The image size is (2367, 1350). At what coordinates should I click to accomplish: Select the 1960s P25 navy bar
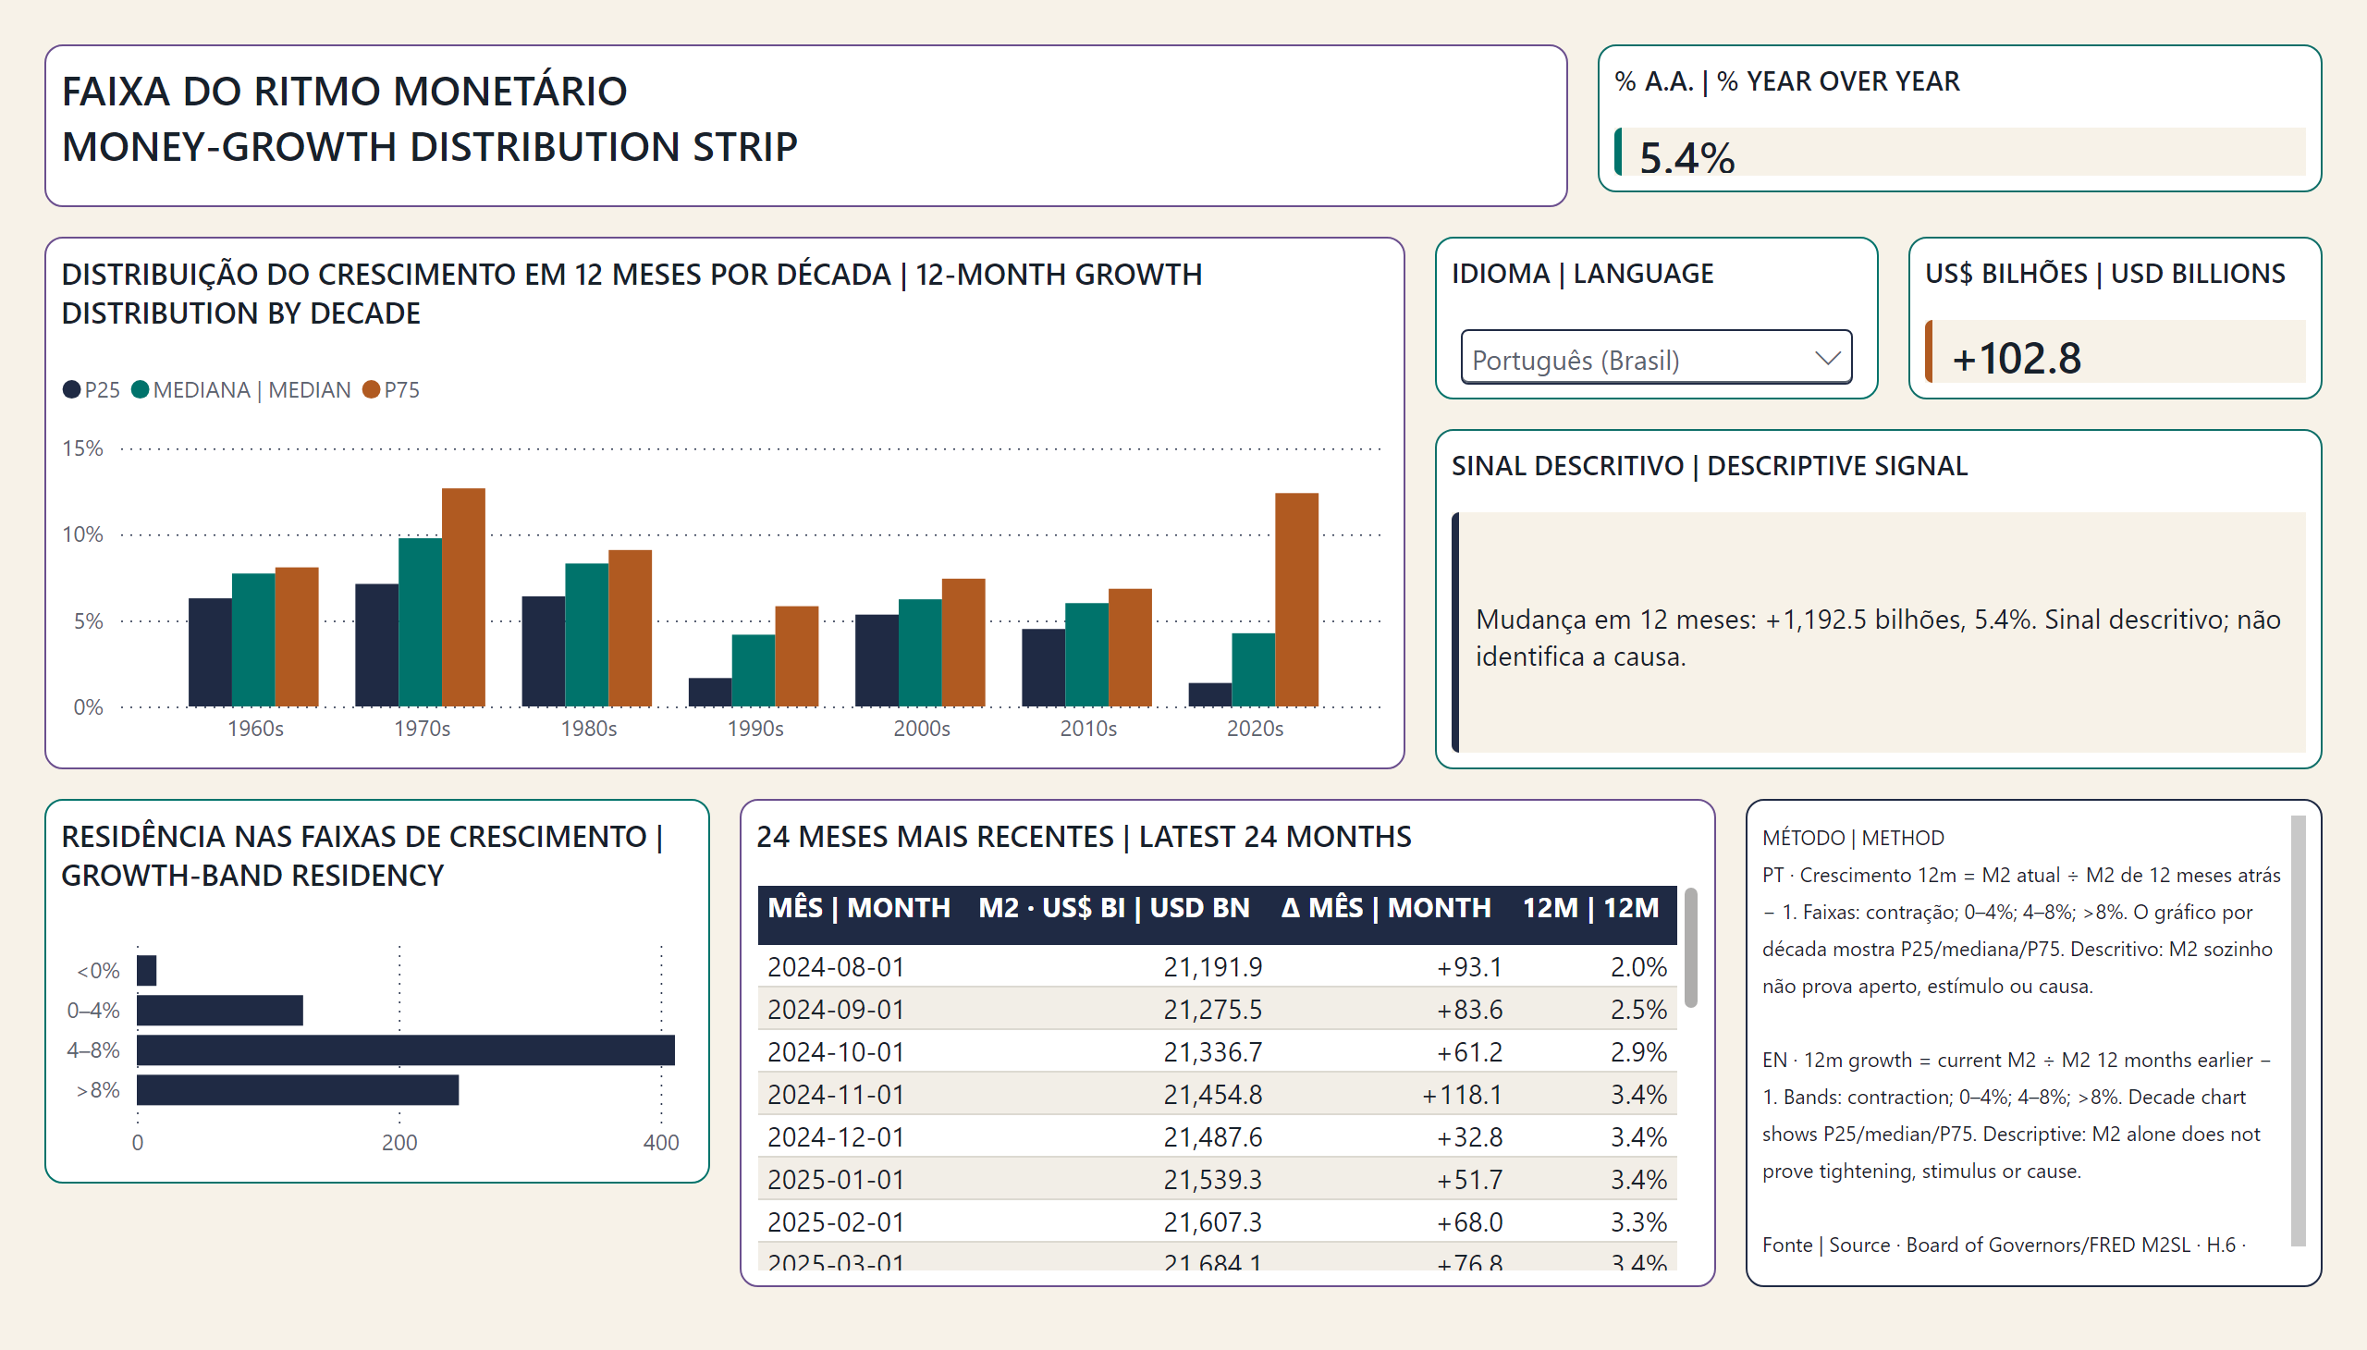[211, 652]
